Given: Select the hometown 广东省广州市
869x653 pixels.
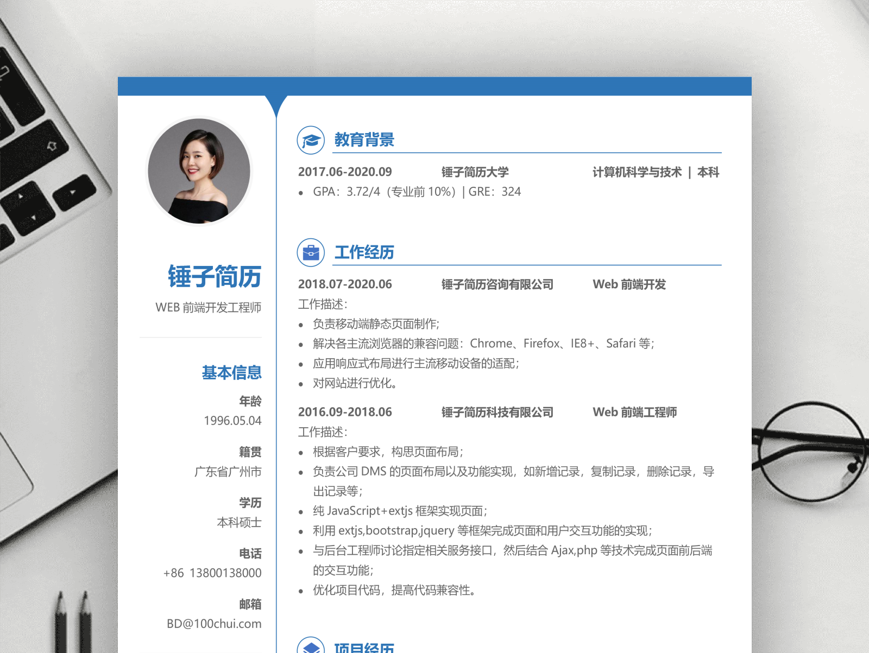Looking at the screenshot, I should pyautogui.click(x=228, y=472).
